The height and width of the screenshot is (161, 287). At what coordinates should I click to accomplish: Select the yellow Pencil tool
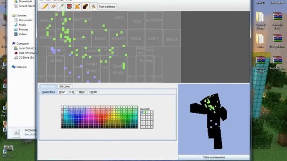click(45, 6)
